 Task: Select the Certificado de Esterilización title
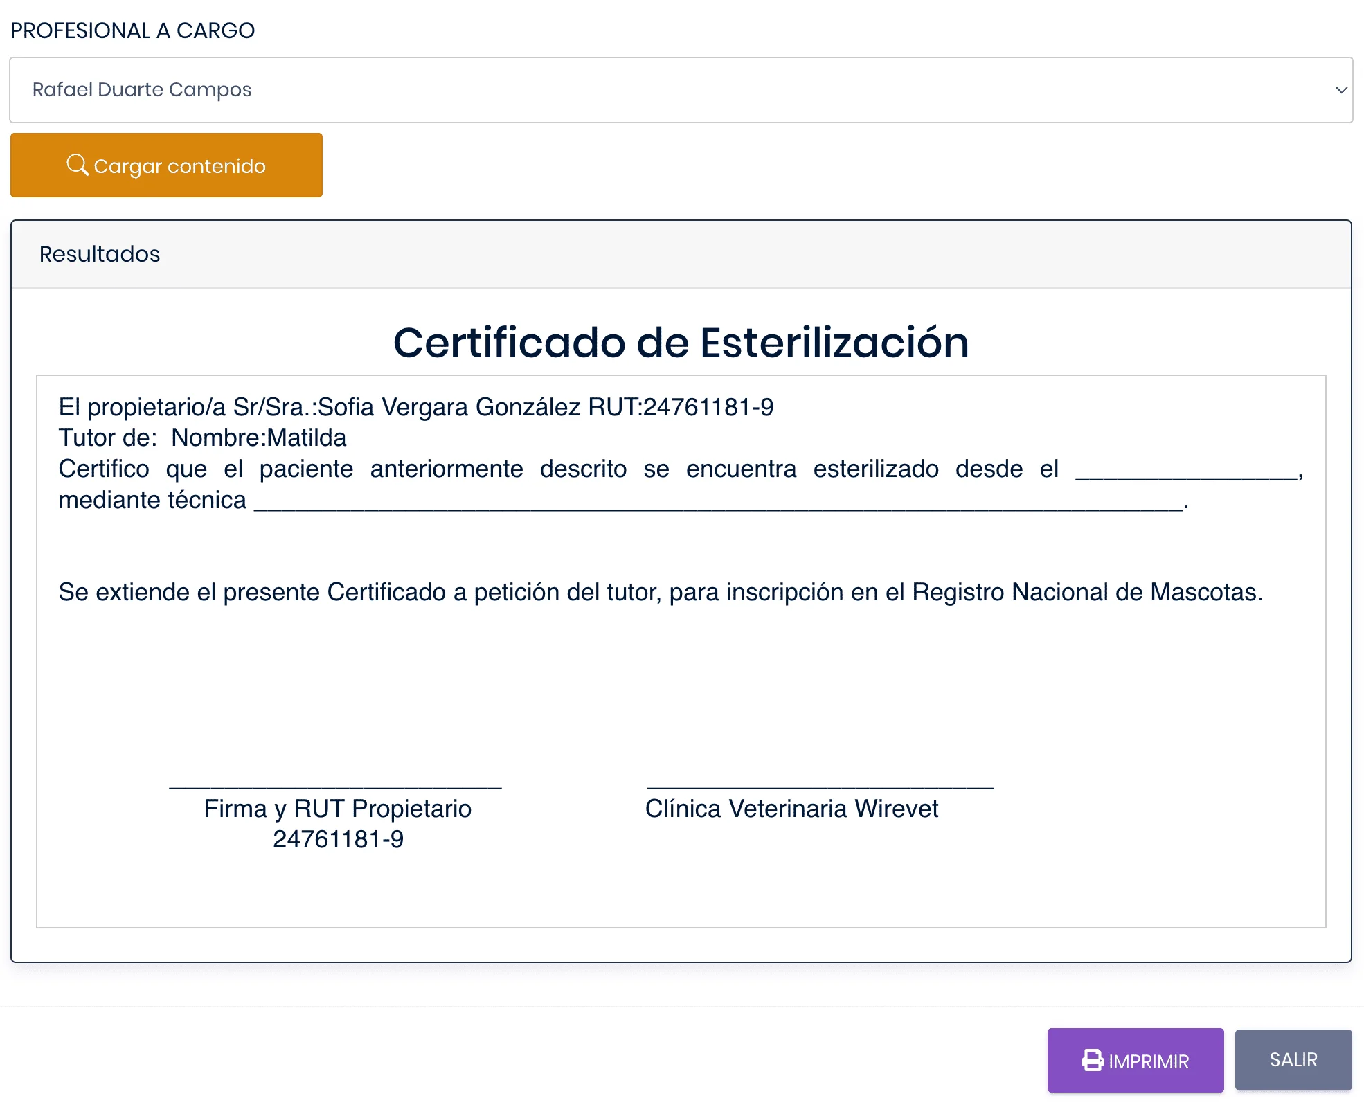tap(681, 342)
